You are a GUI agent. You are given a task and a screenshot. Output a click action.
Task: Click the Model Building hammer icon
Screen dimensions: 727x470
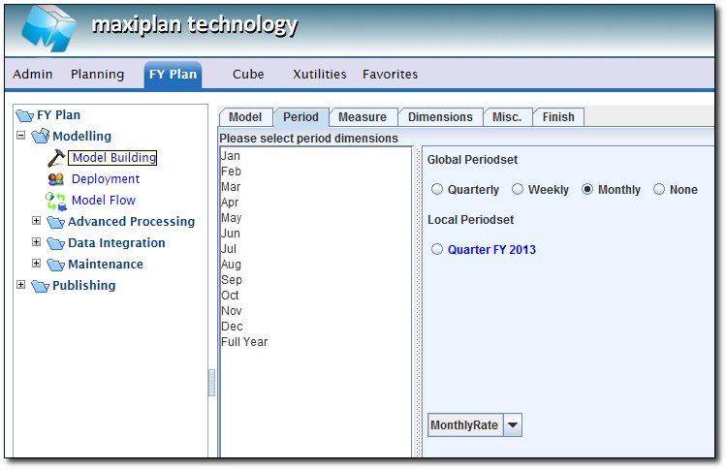pyautogui.click(x=55, y=158)
